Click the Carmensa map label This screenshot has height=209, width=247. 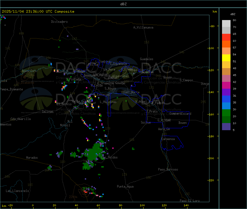pos(168,139)
